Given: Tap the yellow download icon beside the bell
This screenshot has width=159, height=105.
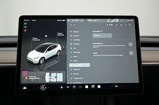Looking at the screenshot, I should [117, 25].
